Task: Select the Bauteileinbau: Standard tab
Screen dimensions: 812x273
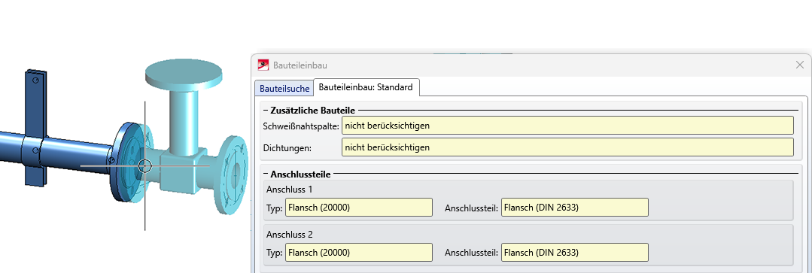Action: point(366,87)
